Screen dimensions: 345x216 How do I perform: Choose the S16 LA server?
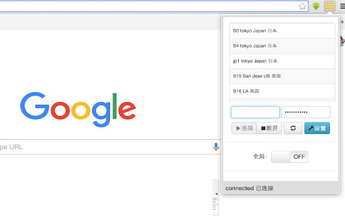[282, 91]
